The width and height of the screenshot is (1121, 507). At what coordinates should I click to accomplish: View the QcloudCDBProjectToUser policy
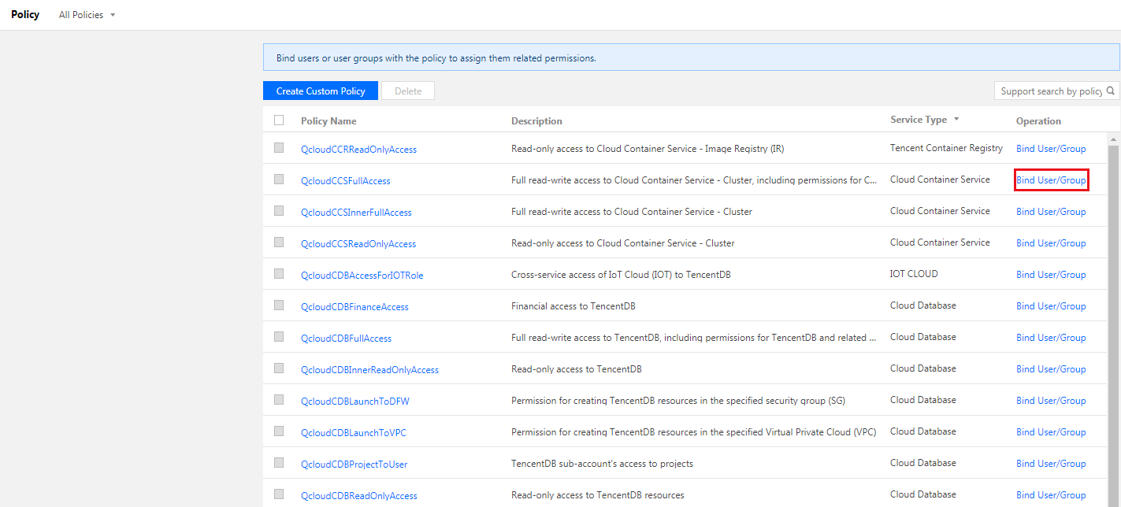[x=354, y=464]
